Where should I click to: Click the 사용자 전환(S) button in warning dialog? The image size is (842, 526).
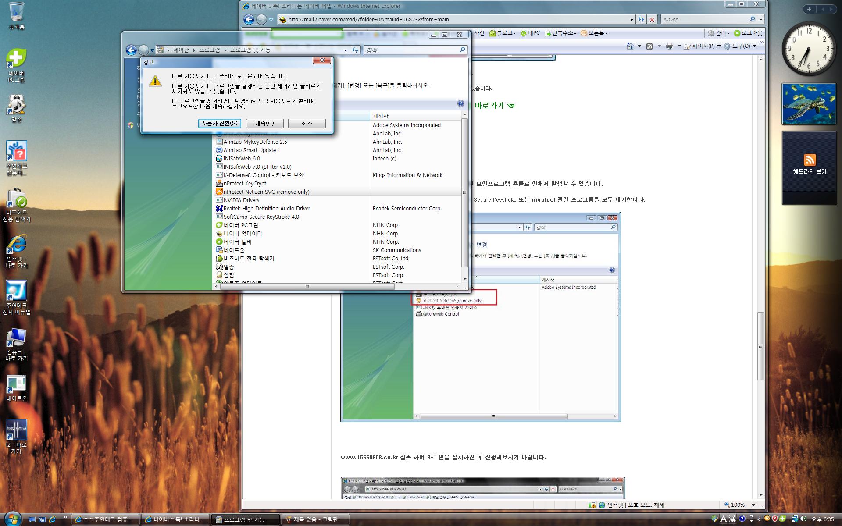[220, 124]
